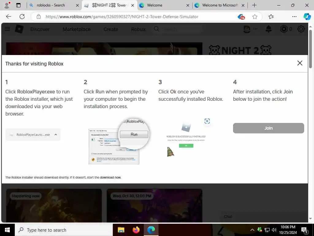The image size is (314, 236).
Task: Click the RobloxPlayerLauncher.exe download item
Action: [x=33, y=135]
